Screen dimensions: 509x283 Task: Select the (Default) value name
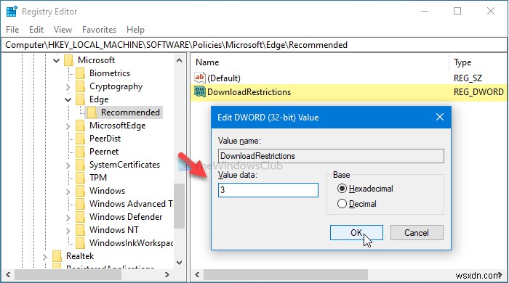224,78
